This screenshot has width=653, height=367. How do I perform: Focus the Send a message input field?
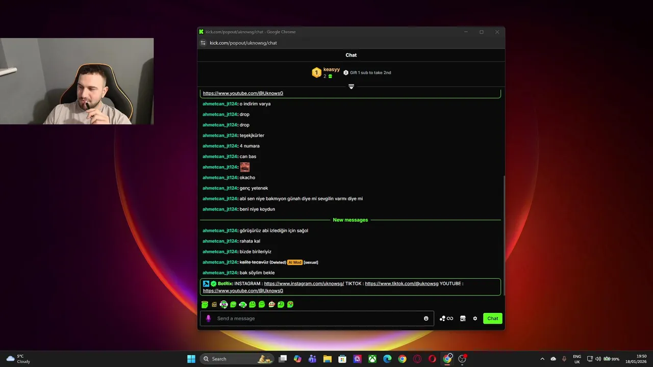tap(317, 319)
